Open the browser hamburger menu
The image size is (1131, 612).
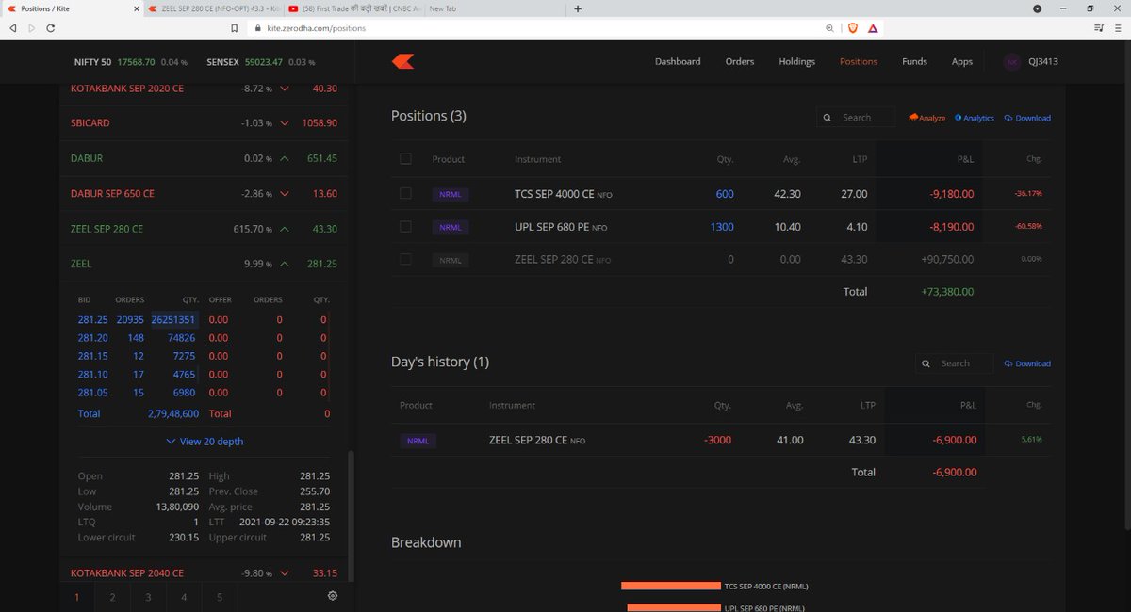1120,28
